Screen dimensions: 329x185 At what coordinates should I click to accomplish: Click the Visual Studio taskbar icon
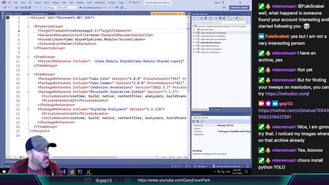click(x=72, y=172)
